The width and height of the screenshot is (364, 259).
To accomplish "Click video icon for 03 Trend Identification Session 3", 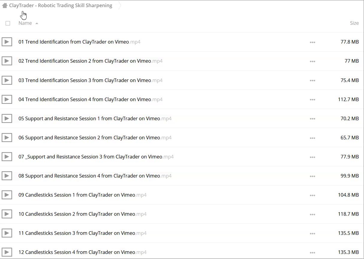I will [x=7, y=80].
